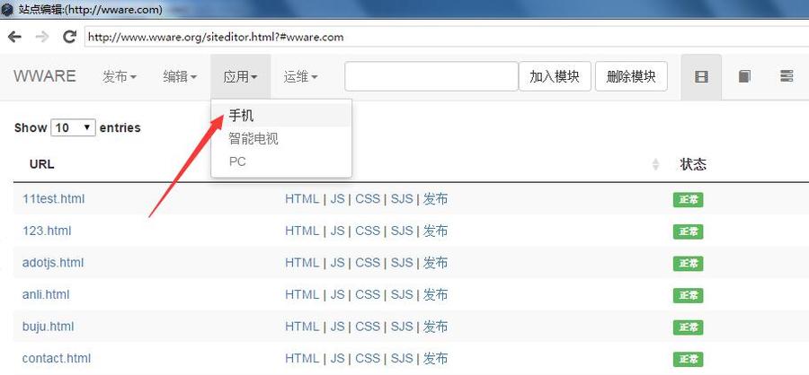Viewport: 809px width, 375px height.
Task: Click the 状态 column header
Action: [693, 164]
